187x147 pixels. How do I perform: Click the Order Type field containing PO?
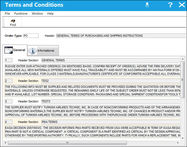pyautogui.click(x=31, y=36)
